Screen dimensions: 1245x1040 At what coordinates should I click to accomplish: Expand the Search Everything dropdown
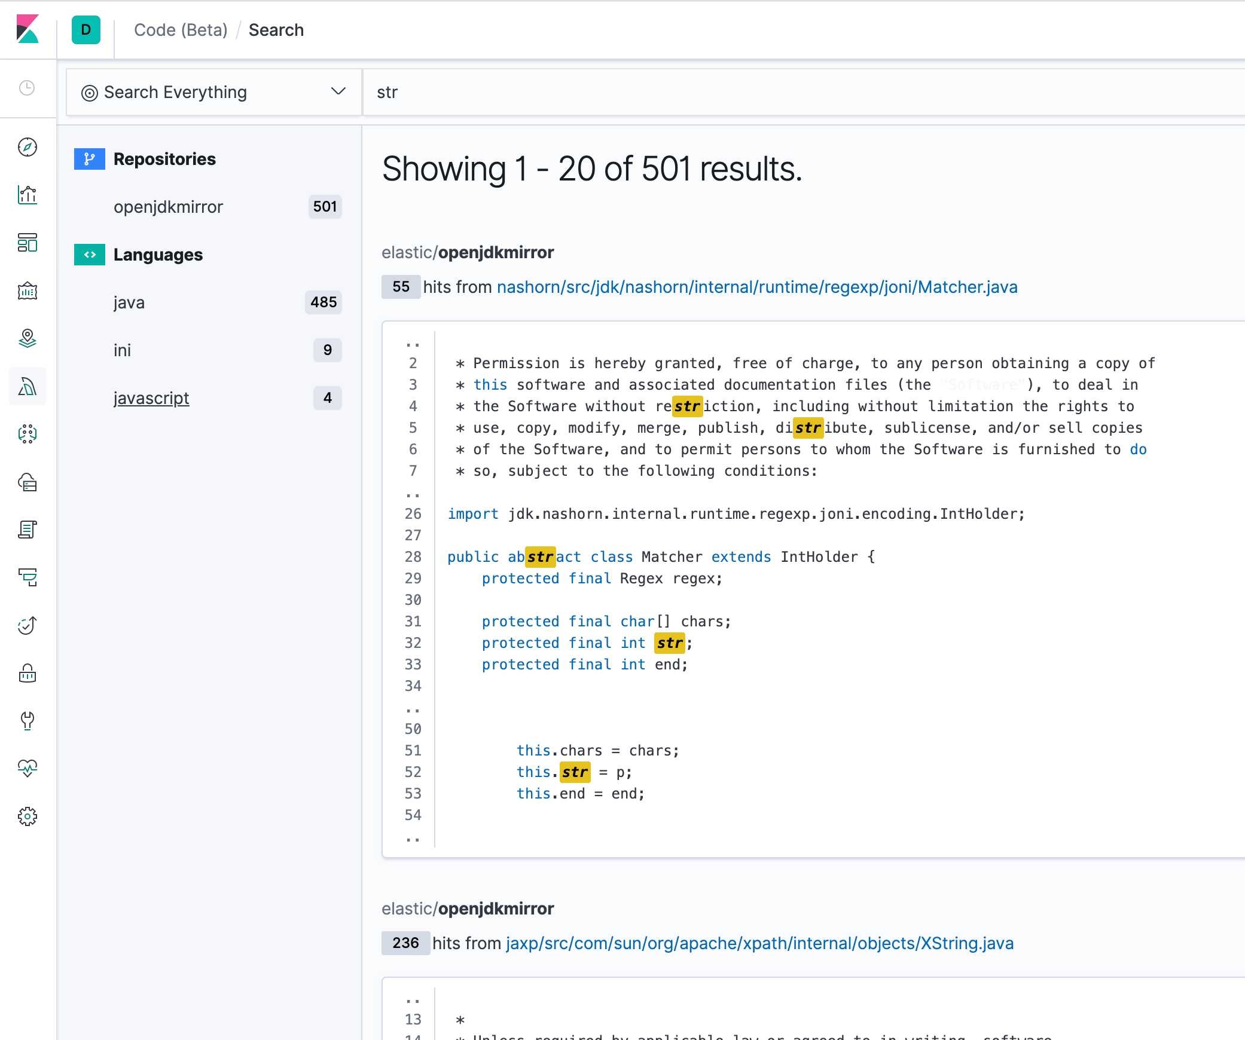point(213,92)
